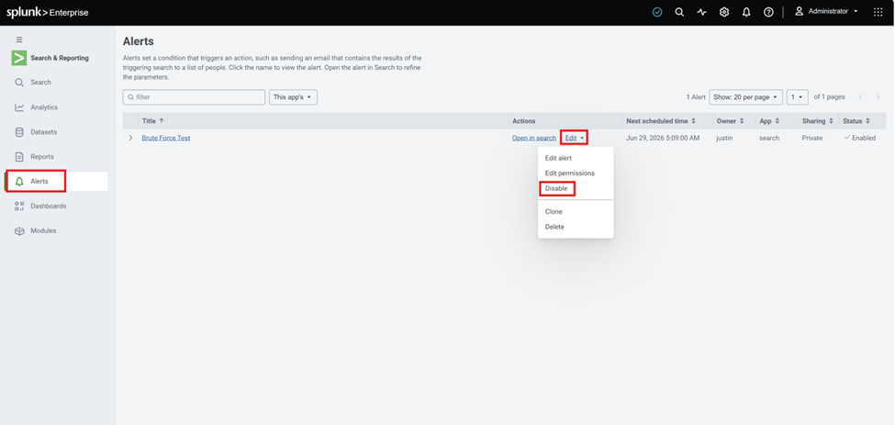Open the activity pulse icon
The height and width of the screenshot is (425, 895).
(701, 12)
